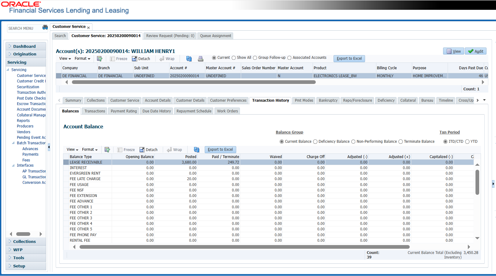Click the right scroll arrow in the navigation tree
Viewport: 496px width, 276px height.
point(41,234)
